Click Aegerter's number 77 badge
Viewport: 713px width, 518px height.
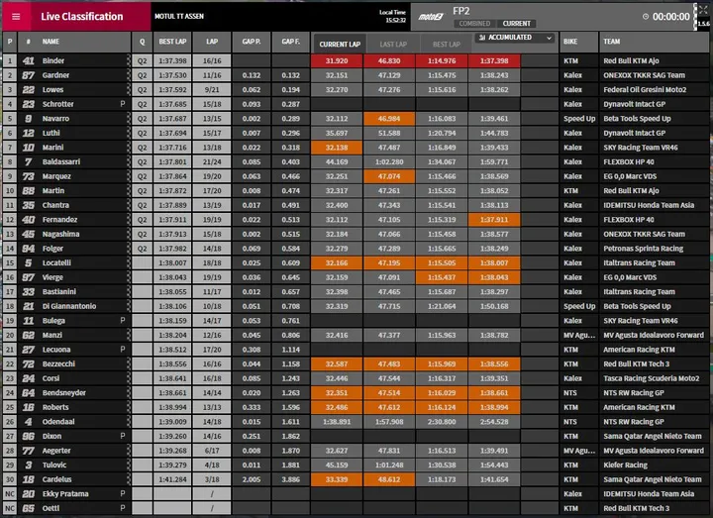tap(28, 451)
